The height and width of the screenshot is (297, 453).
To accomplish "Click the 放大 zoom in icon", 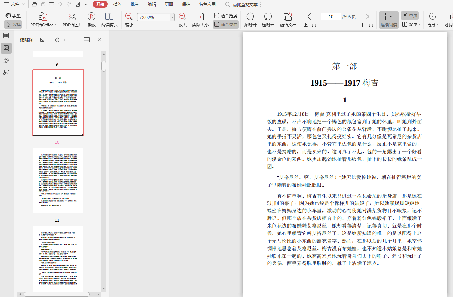I will (183, 16).
